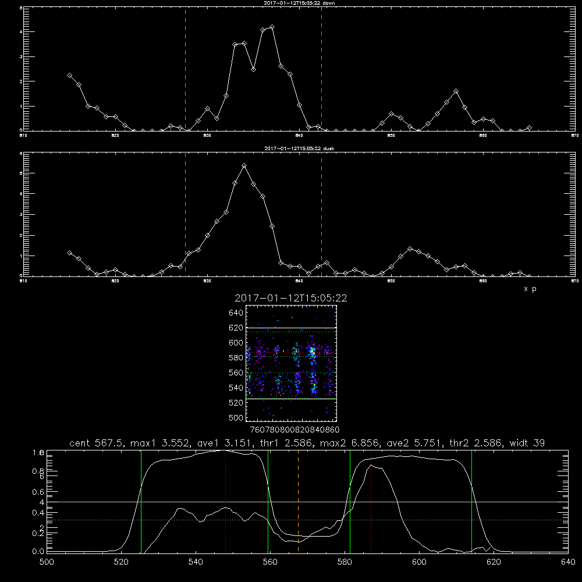Click the dawn plot's secondary peak diamond near 857
Image resolution: width=582 pixels, height=582 pixels.
[456, 91]
